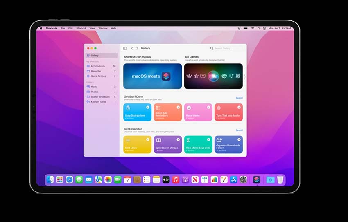Select Gallery in the sidebar
348x222 pixels.
tap(102, 55)
